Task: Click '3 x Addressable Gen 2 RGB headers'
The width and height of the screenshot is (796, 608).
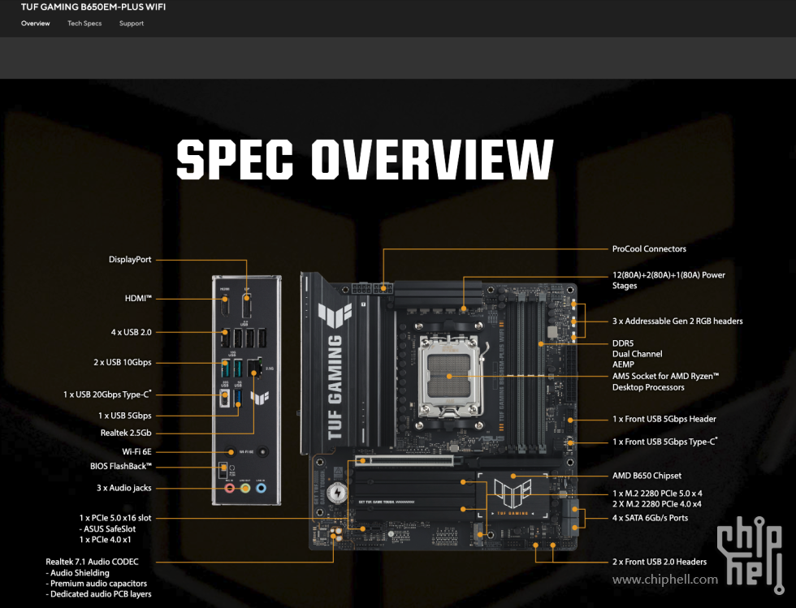Action: click(677, 321)
